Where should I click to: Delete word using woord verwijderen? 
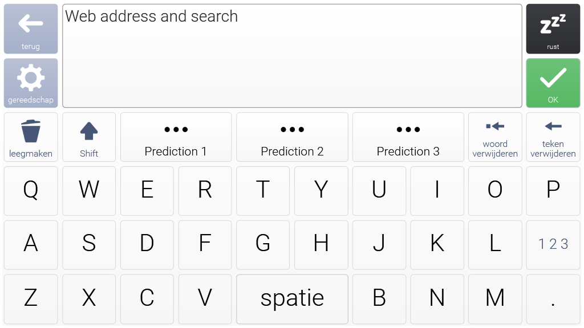click(495, 137)
